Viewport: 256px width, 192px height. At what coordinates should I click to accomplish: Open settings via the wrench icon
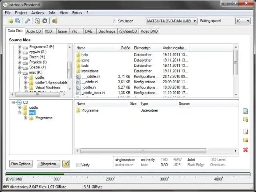[x=28, y=21]
